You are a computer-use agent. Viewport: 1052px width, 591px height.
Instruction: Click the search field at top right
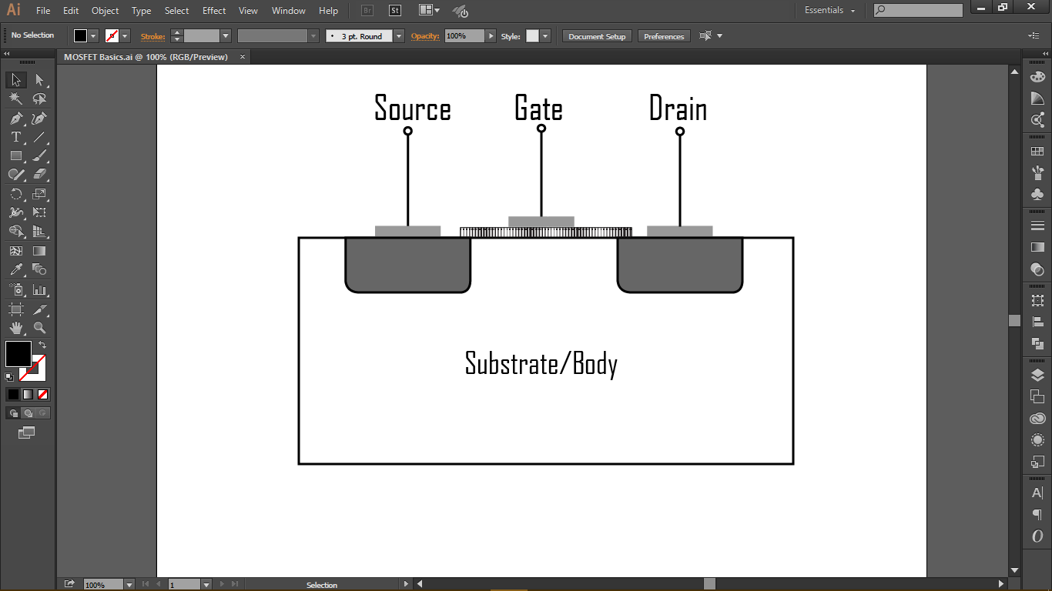[918, 10]
